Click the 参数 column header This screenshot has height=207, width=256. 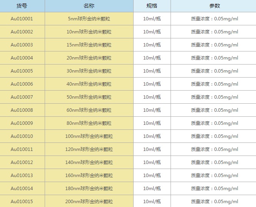(214, 6)
